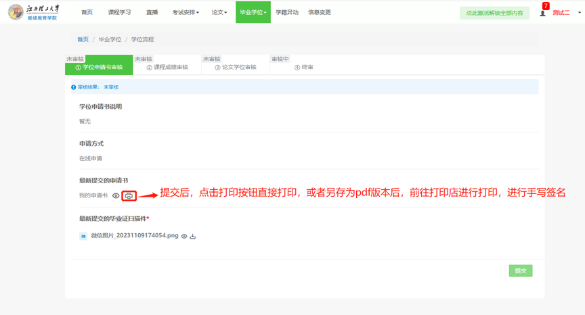Viewport: 585px width, 315px height.
Task: Open the 终审 step tab
Action: (304, 68)
